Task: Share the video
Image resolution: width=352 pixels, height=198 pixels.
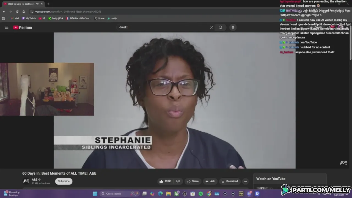Action: 193,181
